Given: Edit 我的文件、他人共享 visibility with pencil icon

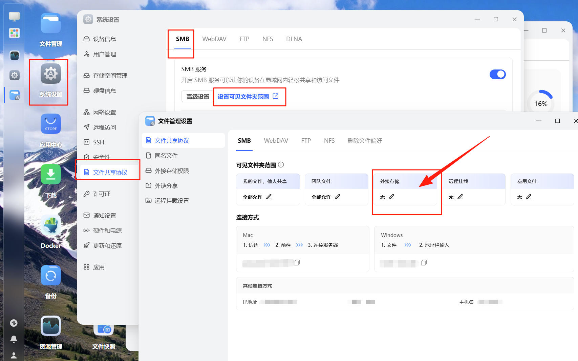Looking at the screenshot, I should tap(269, 197).
